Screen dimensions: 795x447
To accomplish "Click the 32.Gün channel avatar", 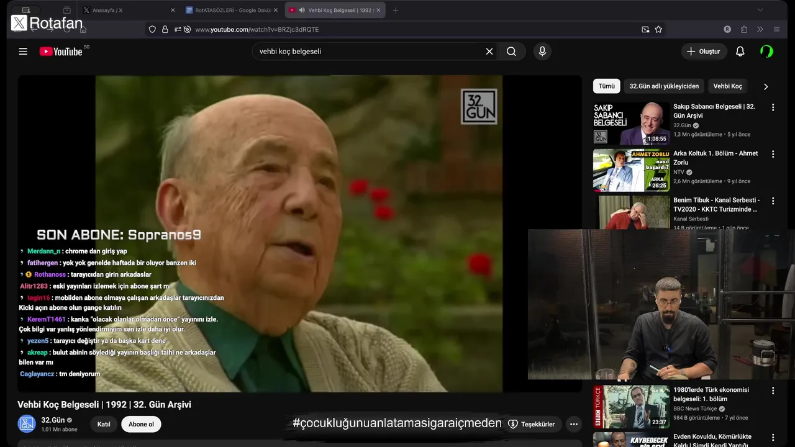I will tap(27, 424).
